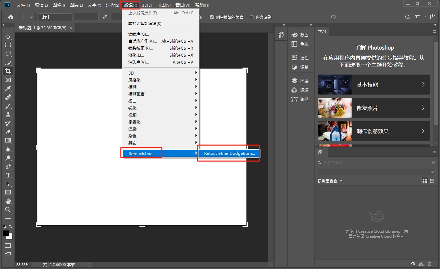Expand the 模糊 filter submenu
The image size is (440, 269).
pyautogui.click(x=161, y=87)
